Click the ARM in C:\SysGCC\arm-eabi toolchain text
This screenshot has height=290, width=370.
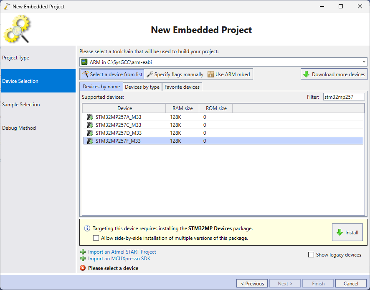click(x=121, y=62)
